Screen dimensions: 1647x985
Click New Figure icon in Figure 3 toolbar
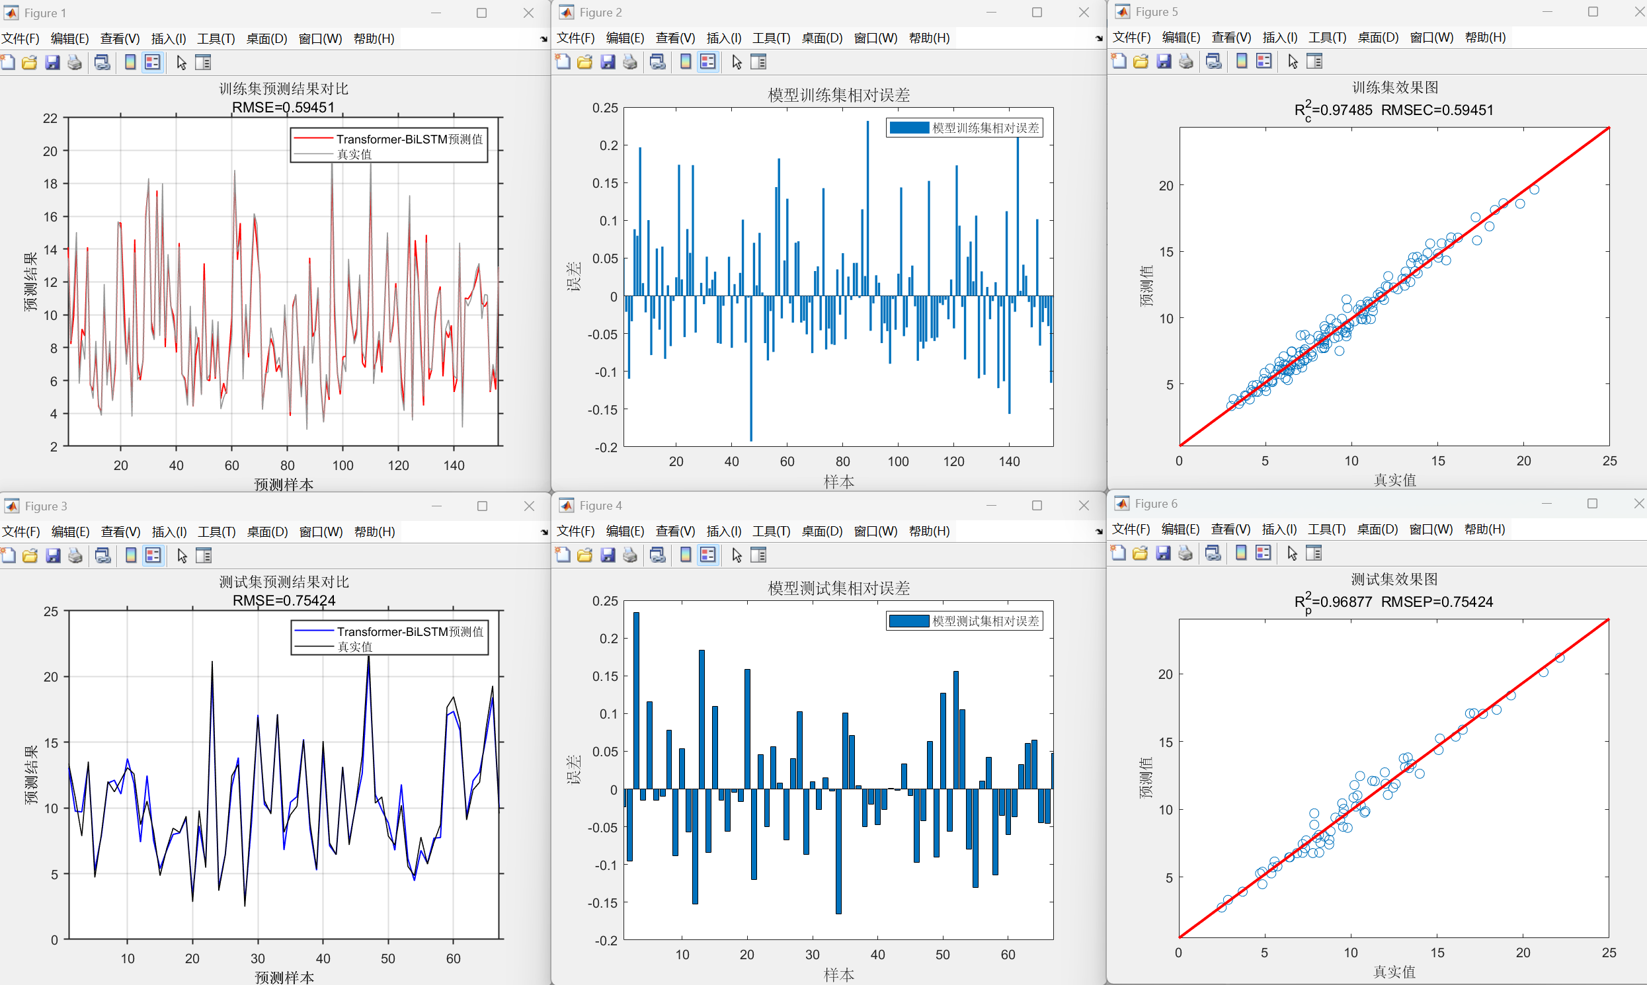8,555
